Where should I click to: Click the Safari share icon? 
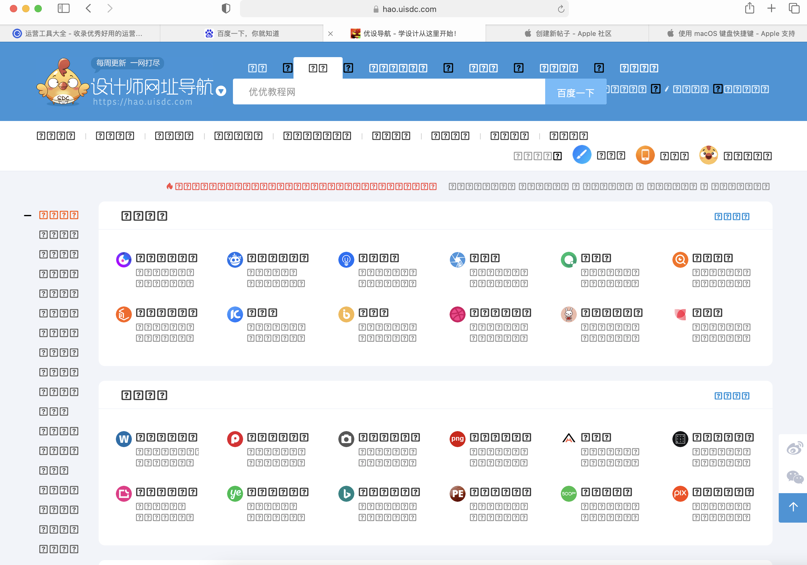749,8
